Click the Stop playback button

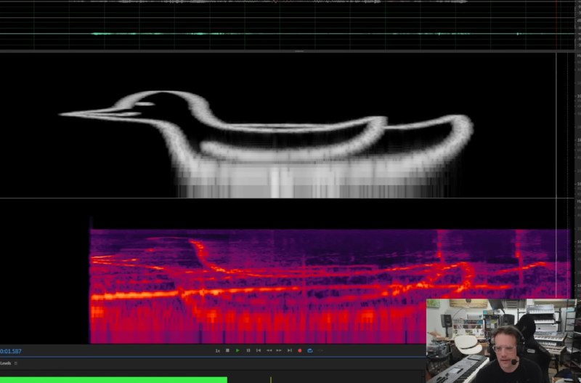pos(227,350)
